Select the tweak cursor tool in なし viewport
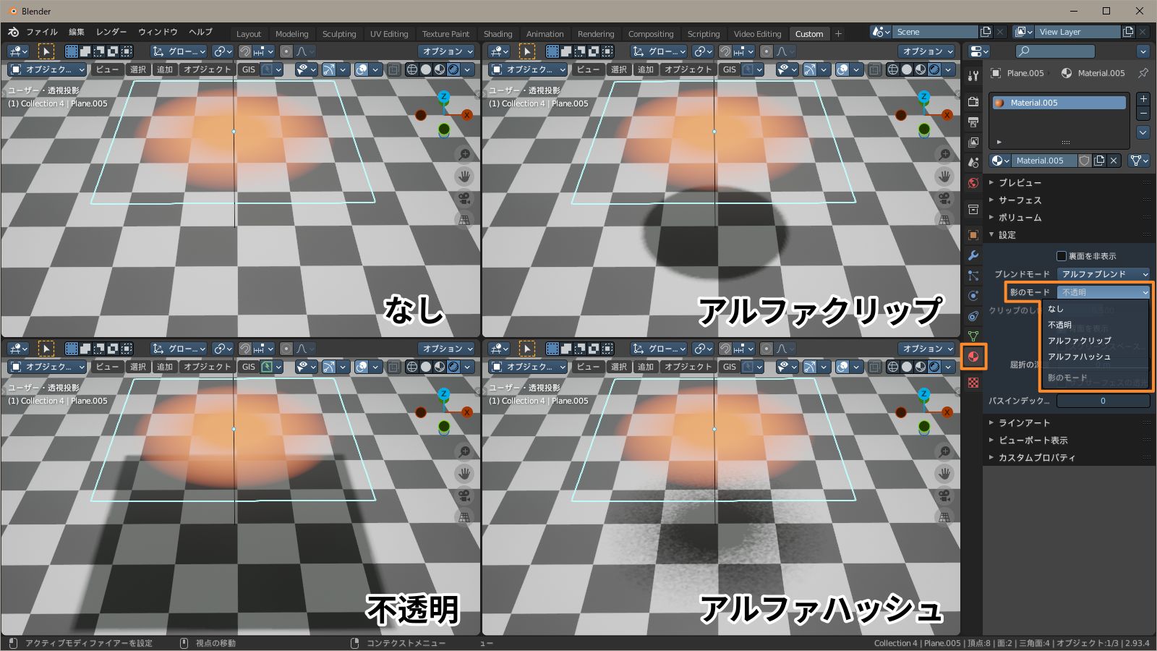Viewport: 1157px width, 651px height. coord(46,51)
